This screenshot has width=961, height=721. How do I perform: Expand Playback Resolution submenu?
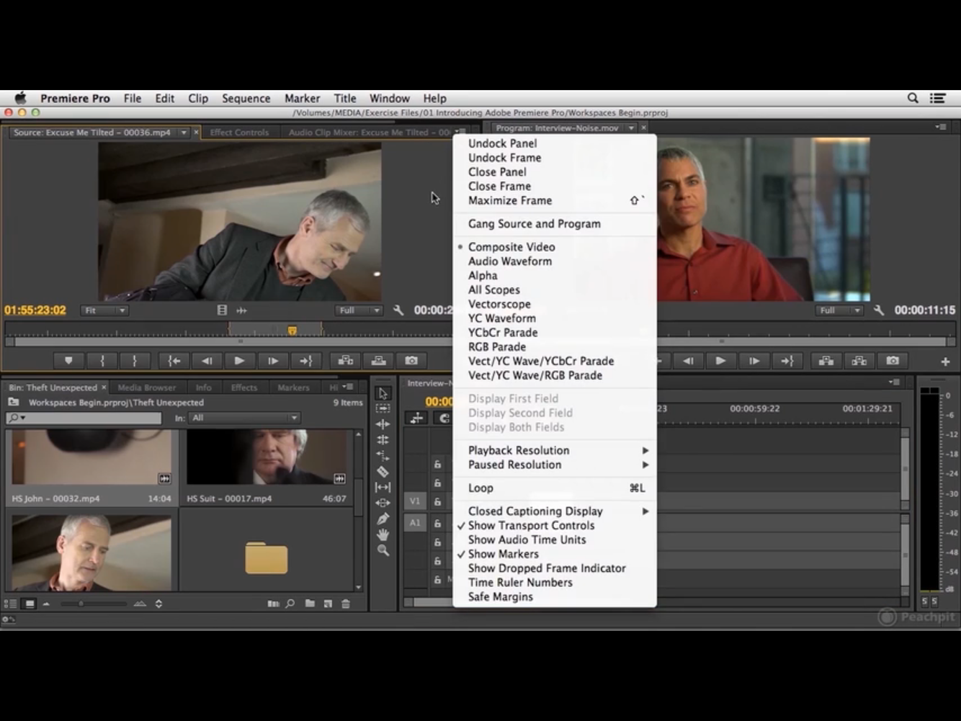pos(554,450)
